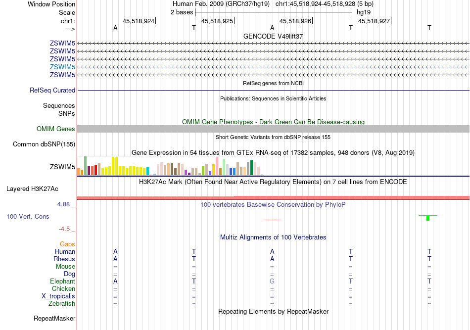Click the RefSeq genes from NCBI title
Viewport: 470px width, 330px height.
coord(273,83)
